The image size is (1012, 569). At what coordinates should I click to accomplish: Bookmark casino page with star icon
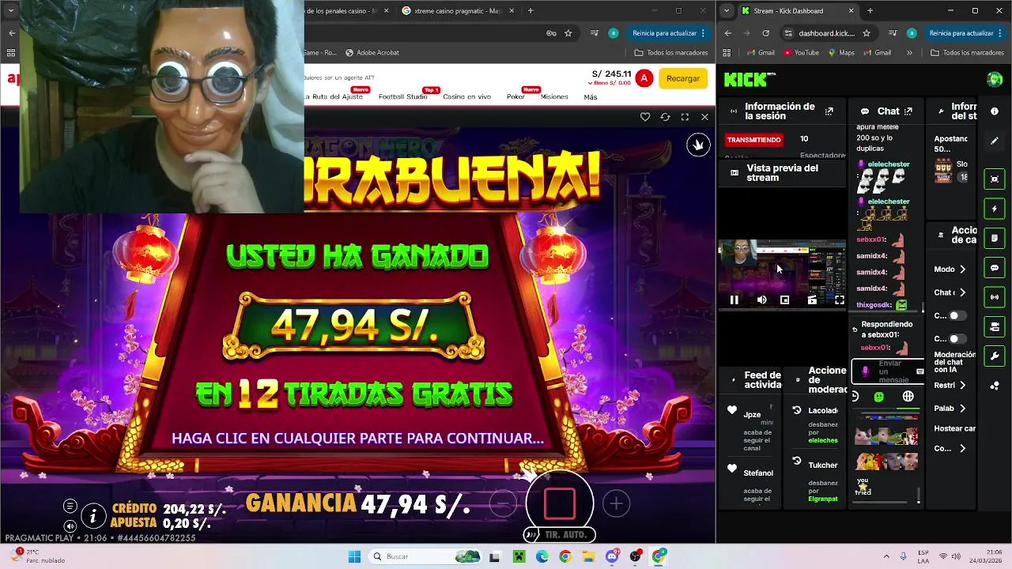(x=568, y=33)
